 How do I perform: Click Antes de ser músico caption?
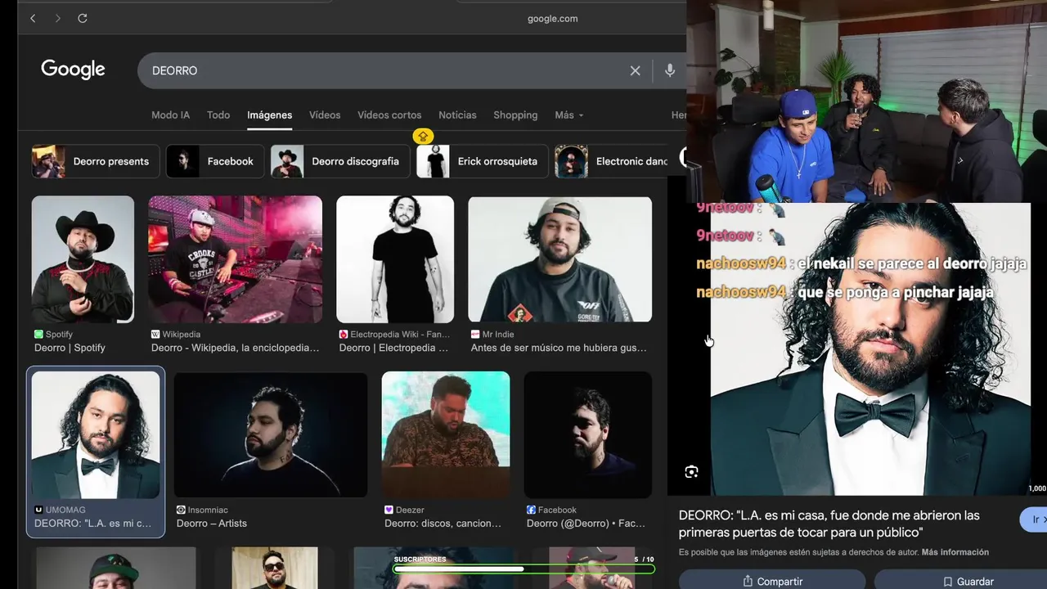coord(559,348)
